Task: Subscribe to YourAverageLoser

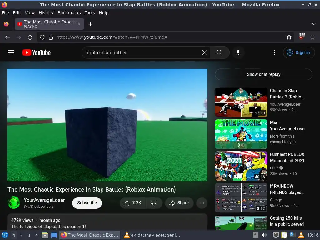Action: click(x=87, y=203)
